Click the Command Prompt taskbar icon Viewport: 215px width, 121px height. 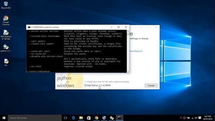point(120,118)
